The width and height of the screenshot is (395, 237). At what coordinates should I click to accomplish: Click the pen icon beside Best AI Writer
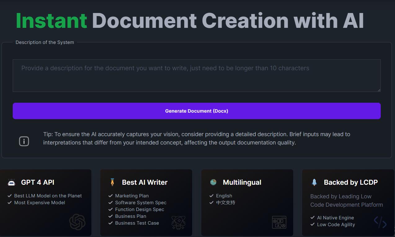[112, 183]
